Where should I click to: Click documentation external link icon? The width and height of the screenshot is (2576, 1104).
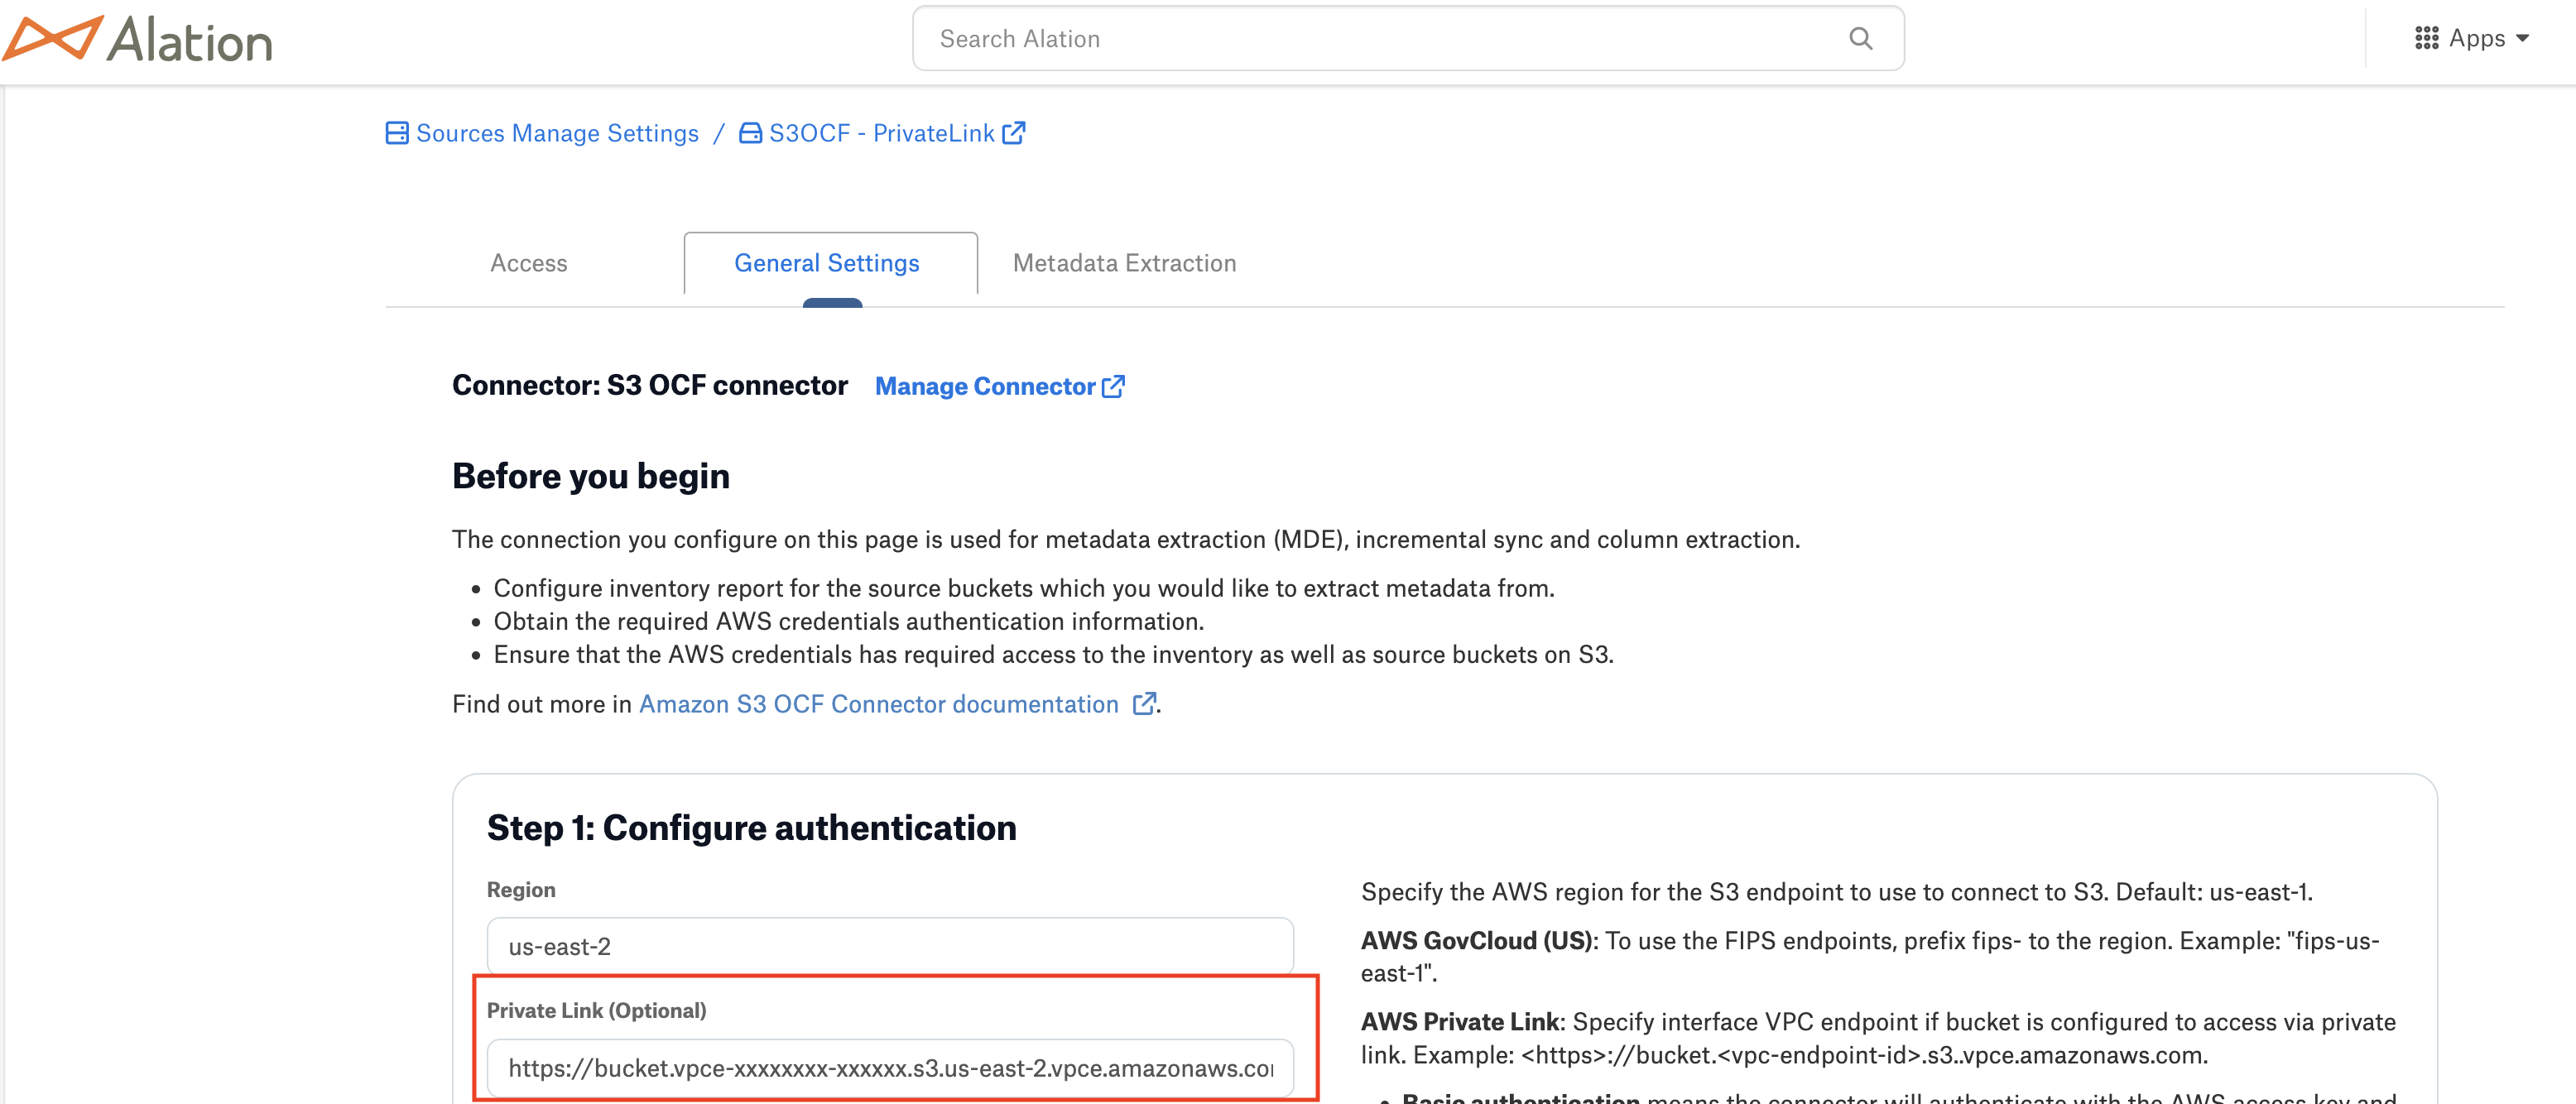[x=1144, y=704]
